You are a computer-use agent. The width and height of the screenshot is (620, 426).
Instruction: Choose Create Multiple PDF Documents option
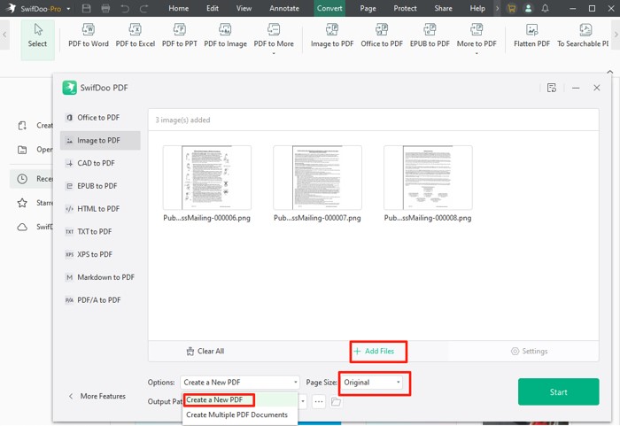point(240,414)
